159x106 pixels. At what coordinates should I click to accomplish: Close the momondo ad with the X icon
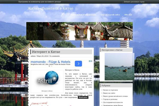click(x=91, y=61)
